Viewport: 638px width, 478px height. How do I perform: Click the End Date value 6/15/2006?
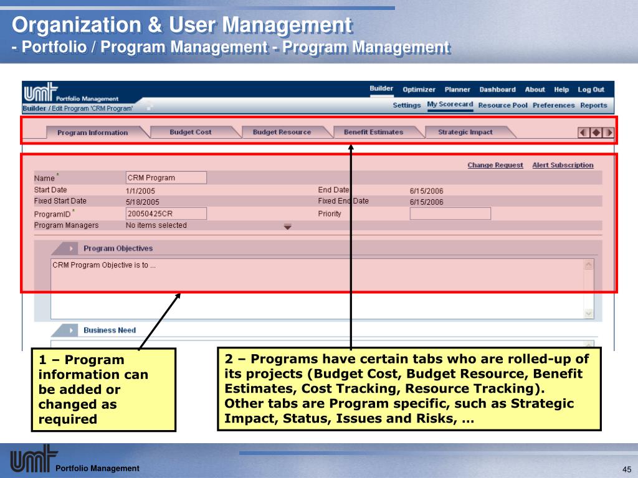(x=426, y=190)
